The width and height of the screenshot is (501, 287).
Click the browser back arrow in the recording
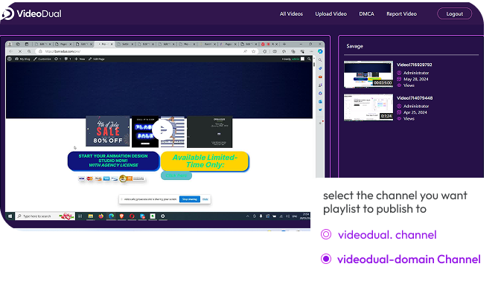pos(11,51)
